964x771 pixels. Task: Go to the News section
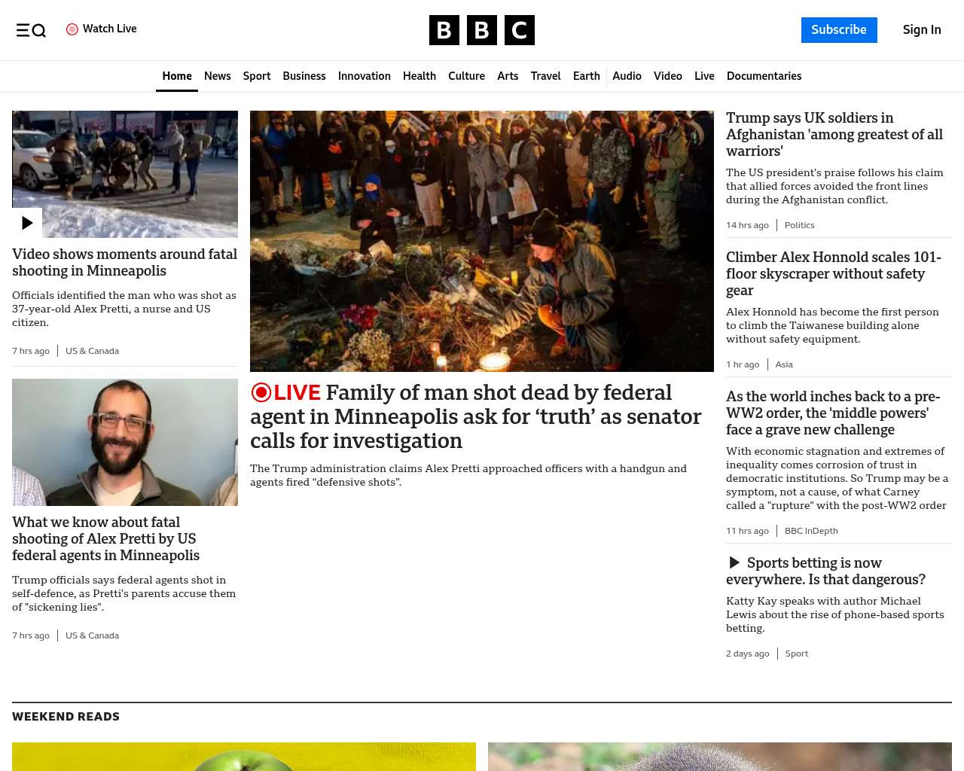pyautogui.click(x=218, y=76)
